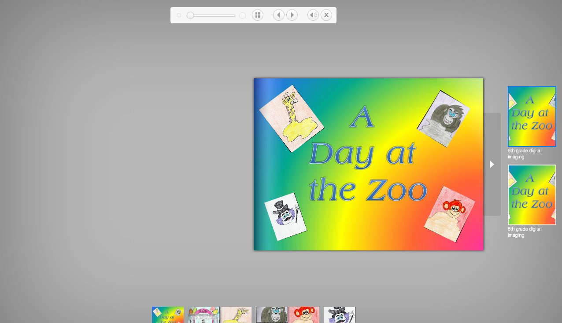Jump to the top hat magician page thumbnail
The height and width of the screenshot is (323, 562).
[x=339, y=315]
